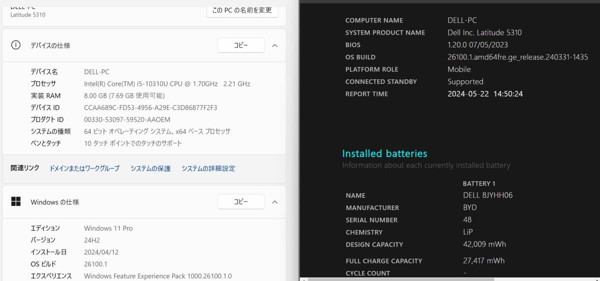600x281 pixels.
Task: Open システムの保護 link
Action: click(150, 169)
